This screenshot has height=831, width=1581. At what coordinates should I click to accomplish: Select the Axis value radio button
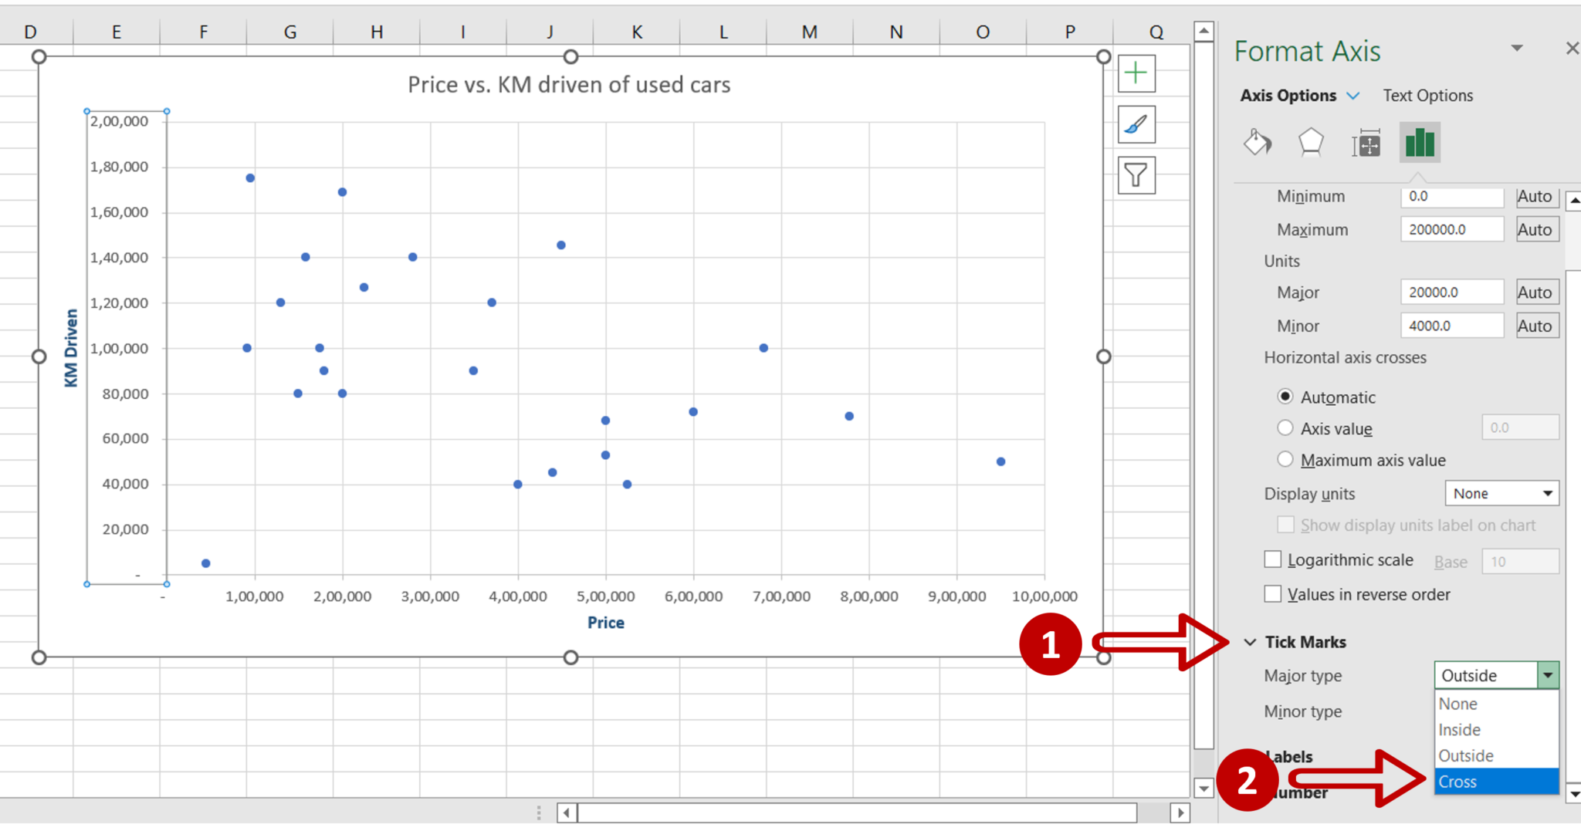pos(1285,427)
